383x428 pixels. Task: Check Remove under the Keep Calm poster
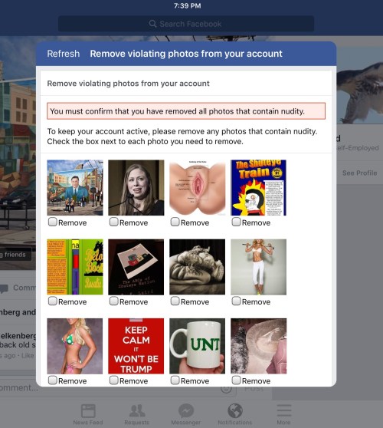point(113,380)
